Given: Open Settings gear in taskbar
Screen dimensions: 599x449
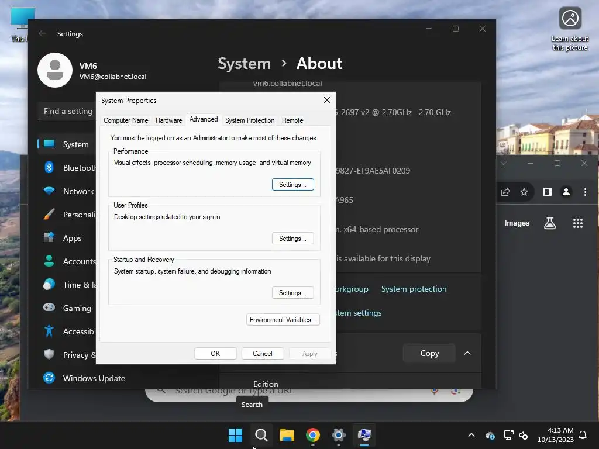Looking at the screenshot, I should click(339, 435).
